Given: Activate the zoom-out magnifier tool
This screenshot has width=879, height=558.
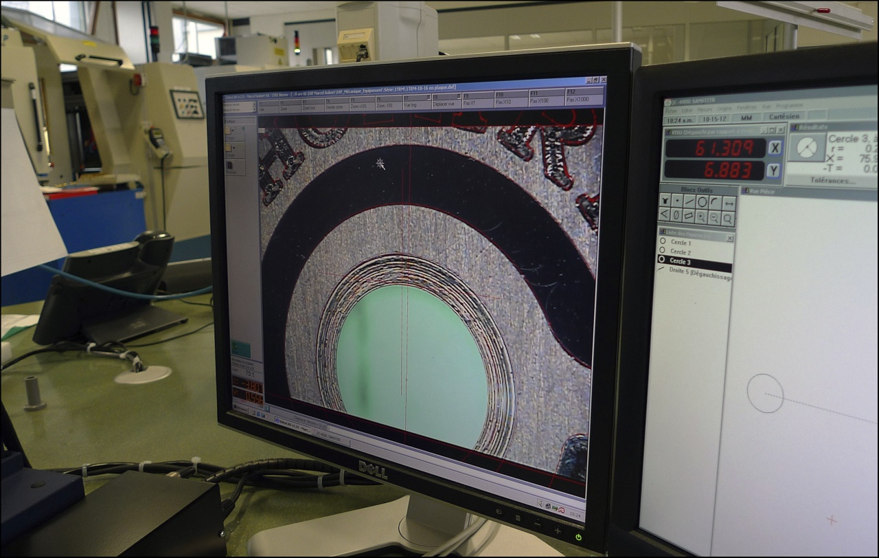Looking at the screenshot, I should (715, 218).
